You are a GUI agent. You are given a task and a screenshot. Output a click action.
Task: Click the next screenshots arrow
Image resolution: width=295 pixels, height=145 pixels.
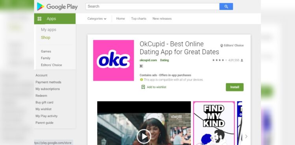click(246, 136)
